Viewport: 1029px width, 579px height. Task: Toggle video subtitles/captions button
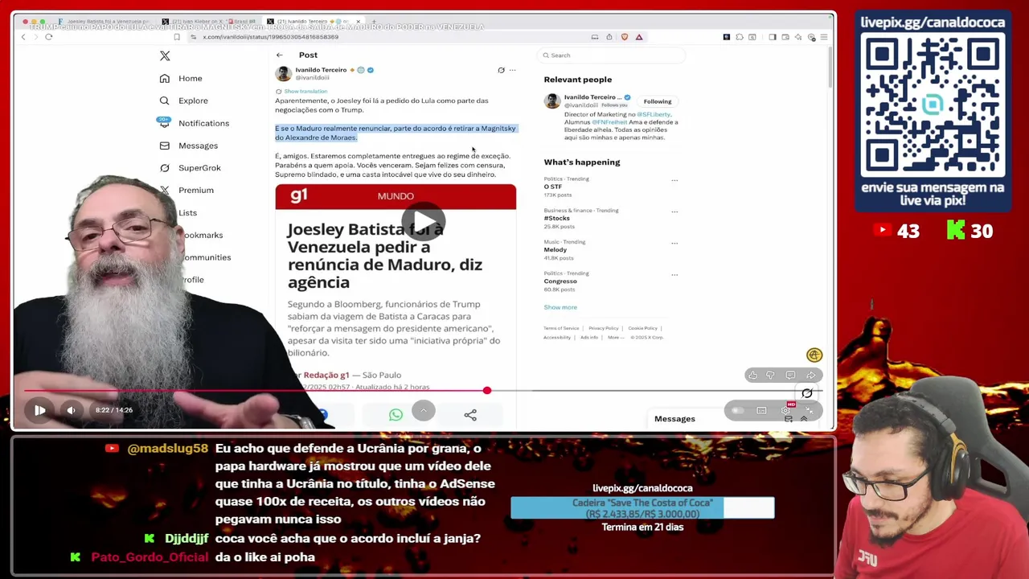(761, 411)
